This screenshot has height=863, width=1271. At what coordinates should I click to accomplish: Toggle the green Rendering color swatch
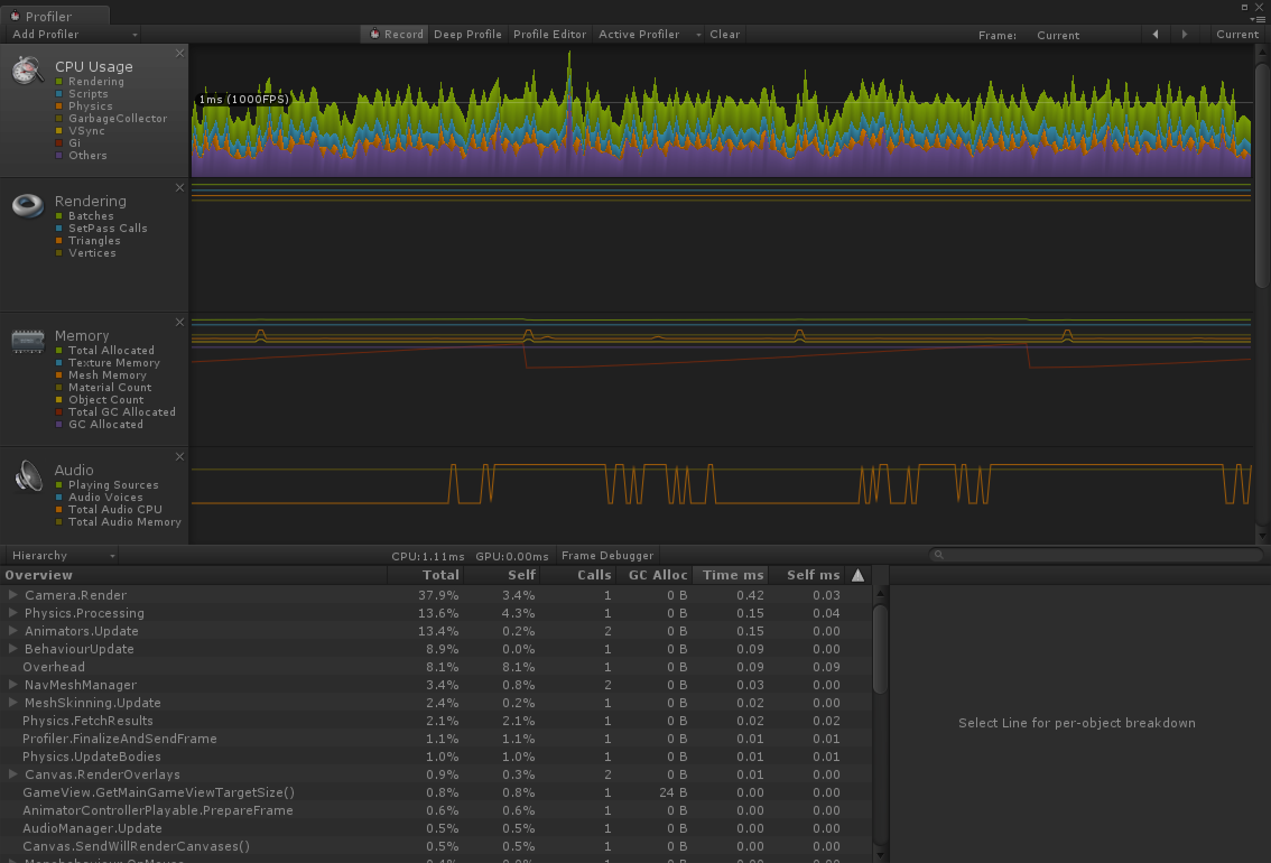(59, 82)
